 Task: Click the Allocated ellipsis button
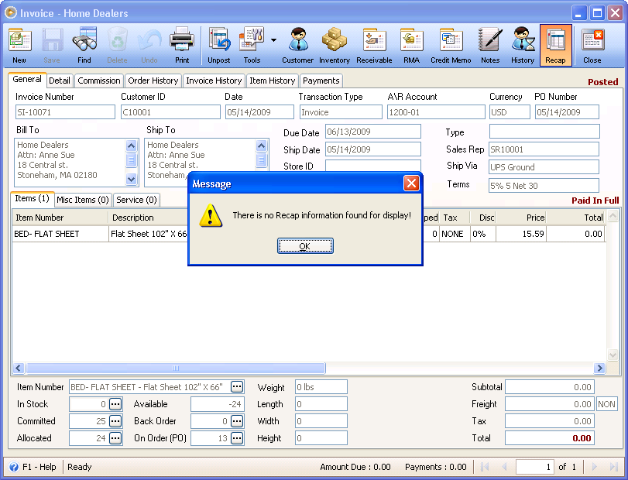pos(115,438)
